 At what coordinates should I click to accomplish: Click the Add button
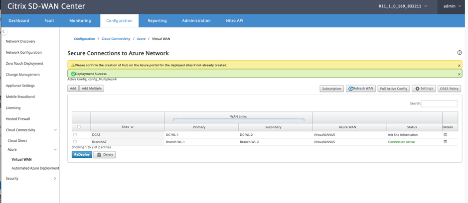pyautogui.click(x=73, y=89)
